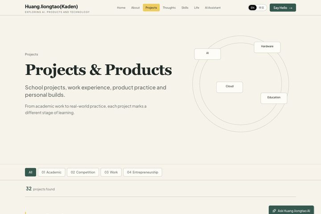This screenshot has height=214, width=321.
Task: Navigate to Skills
Action: [185, 8]
